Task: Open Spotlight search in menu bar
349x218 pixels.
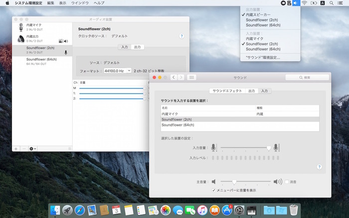Action: click(332, 3)
